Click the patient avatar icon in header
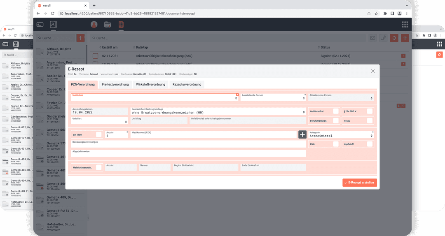This screenshot has width=445, height=236. point(94,25)
